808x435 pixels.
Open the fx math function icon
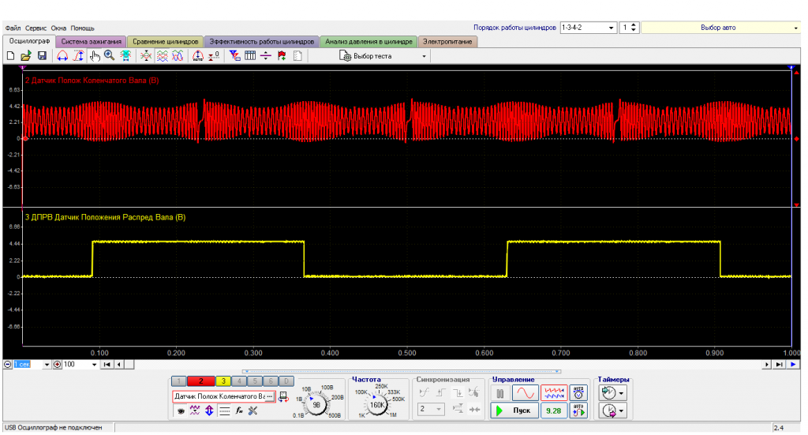(x=239, y=411)
